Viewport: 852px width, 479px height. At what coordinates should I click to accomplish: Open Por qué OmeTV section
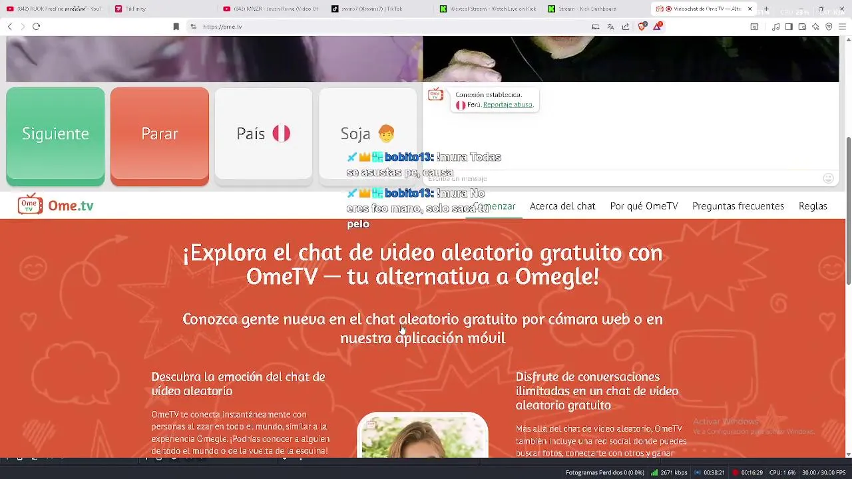point(644,206)
